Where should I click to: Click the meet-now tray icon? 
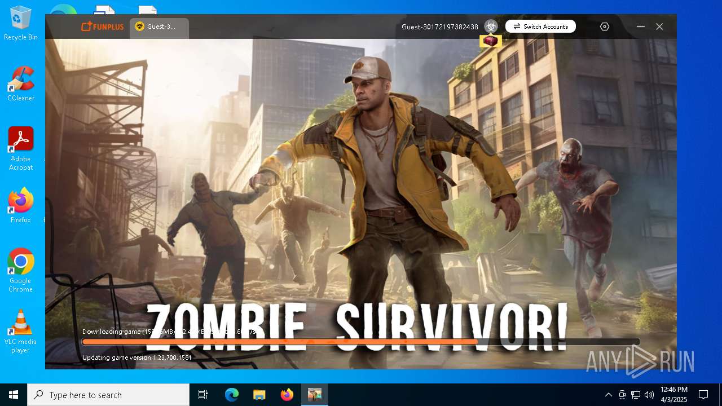[x=622, y=395]
